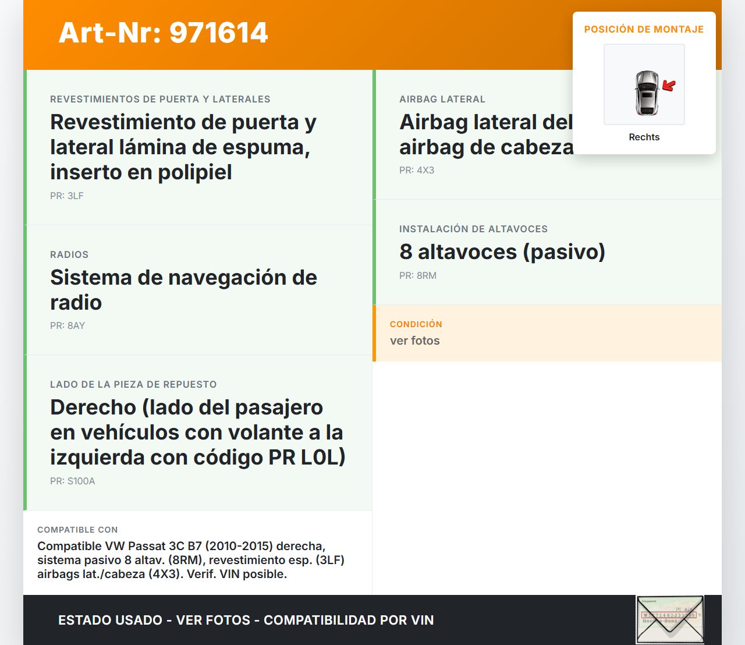Click the Airbag lateral del airbag de cabeza title
The image size is (745, 645).
pyautogui.click(x=486, y=134)
